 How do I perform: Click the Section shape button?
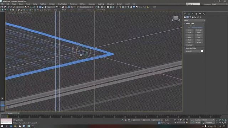pos(199,42)
